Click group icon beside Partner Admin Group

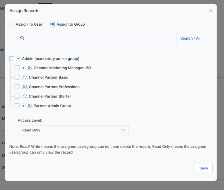(30, 106)
